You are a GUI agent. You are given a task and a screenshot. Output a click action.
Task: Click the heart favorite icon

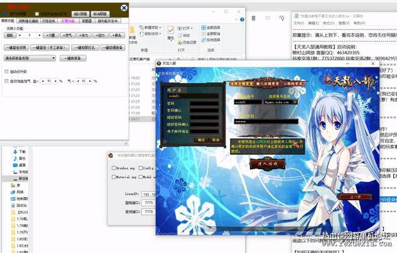point(268,18)
